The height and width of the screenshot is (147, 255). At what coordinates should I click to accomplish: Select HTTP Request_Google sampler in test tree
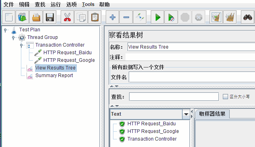69,60
